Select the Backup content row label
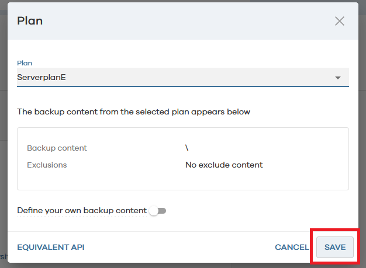The width and height of the screenshot is (366, 268). point(57,148)
